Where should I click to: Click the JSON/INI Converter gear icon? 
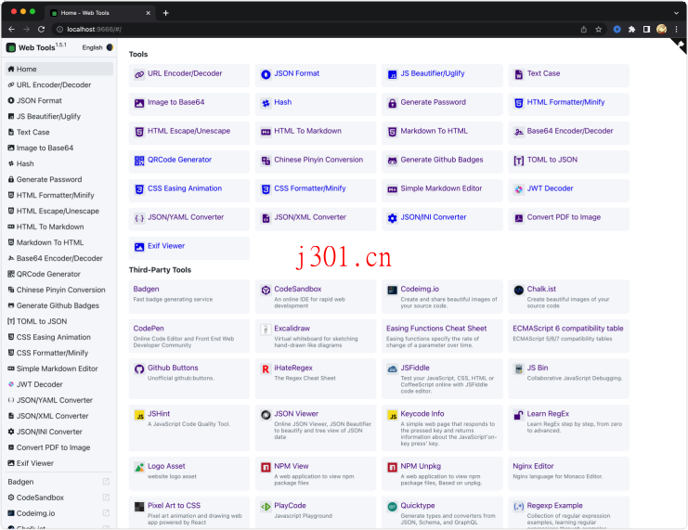point(392,218)
